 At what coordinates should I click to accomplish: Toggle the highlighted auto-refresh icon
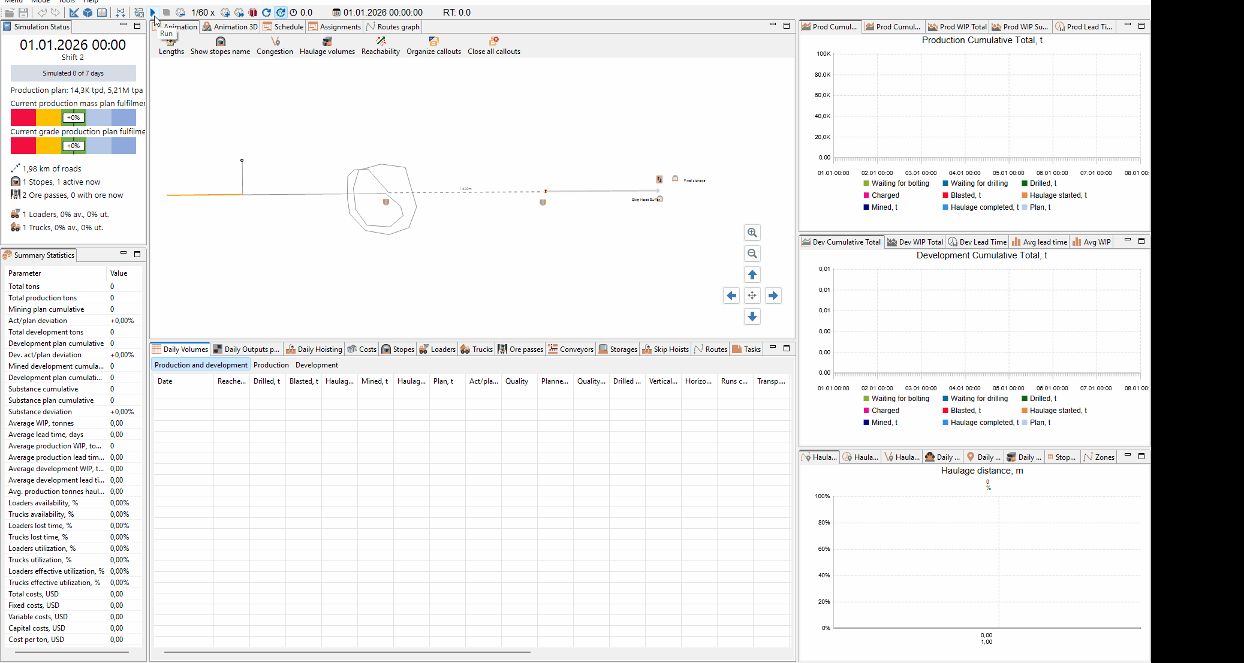click(x=281, y=12)
